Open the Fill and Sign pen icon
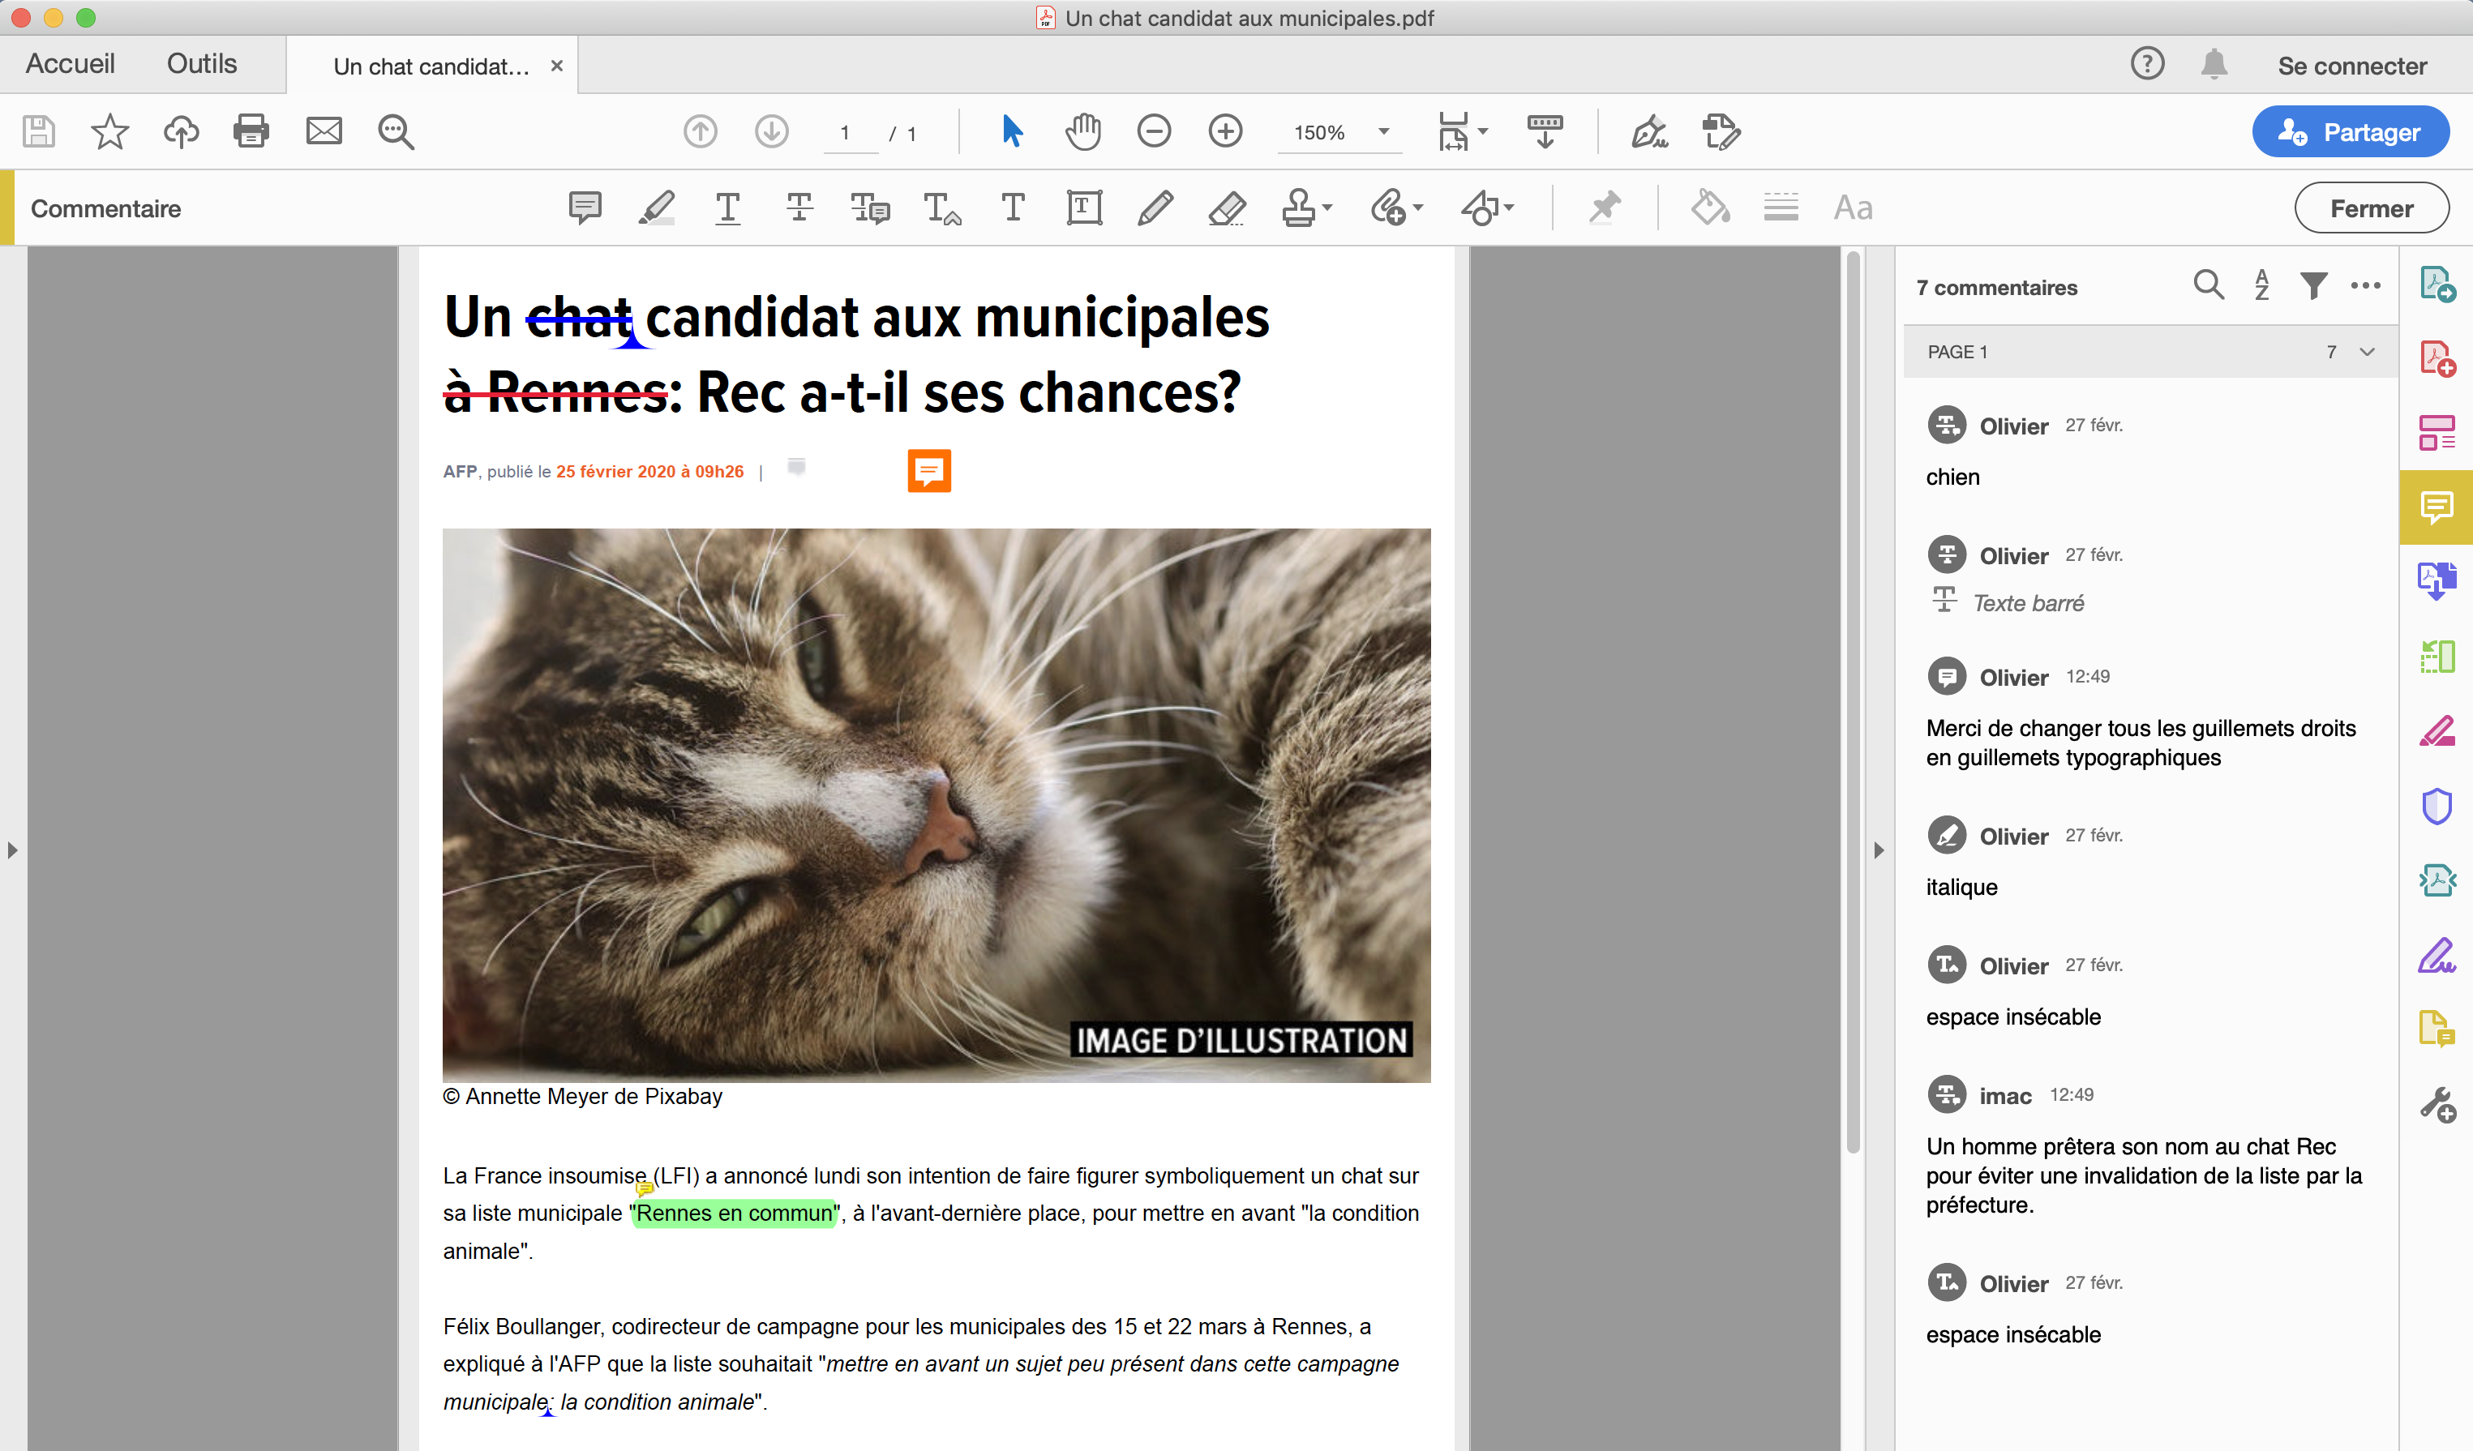The width and height of the screenshot is (2473, 1451). tap(1650, 131)
